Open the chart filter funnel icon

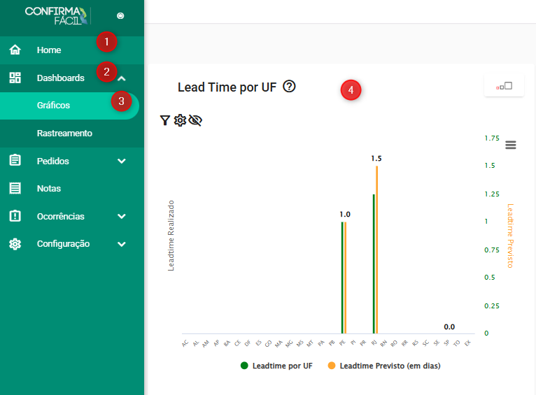pyautogui.click(x=165, y=121)
